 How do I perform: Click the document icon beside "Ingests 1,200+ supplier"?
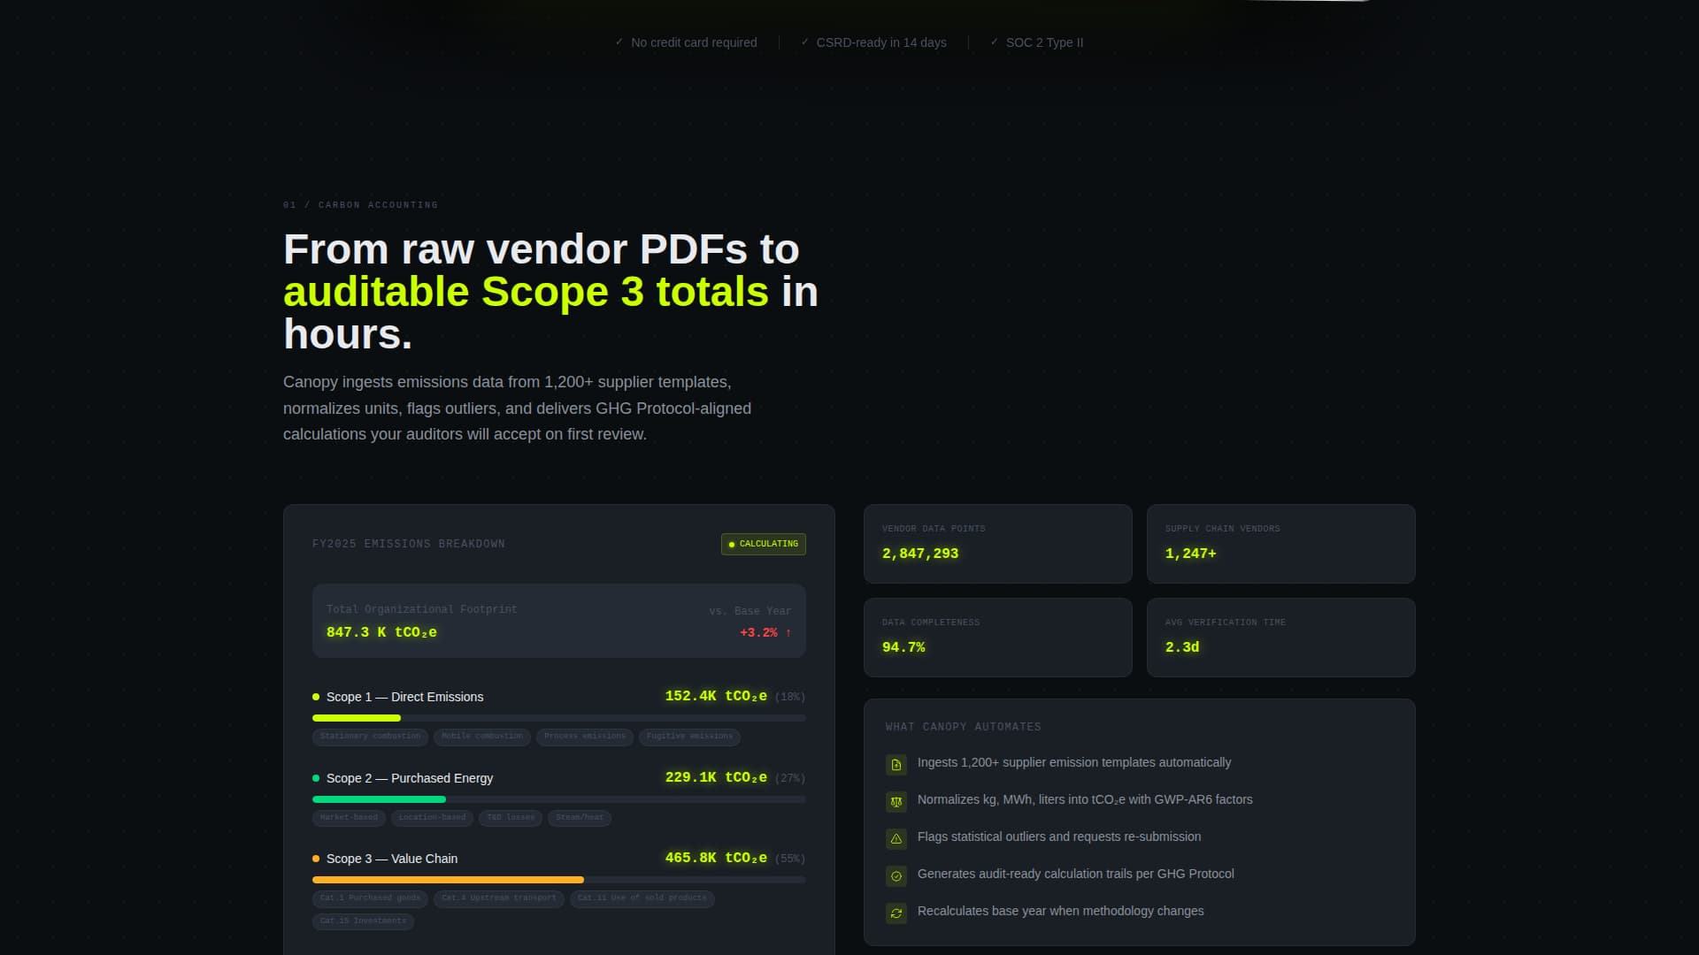coord(896,765)
